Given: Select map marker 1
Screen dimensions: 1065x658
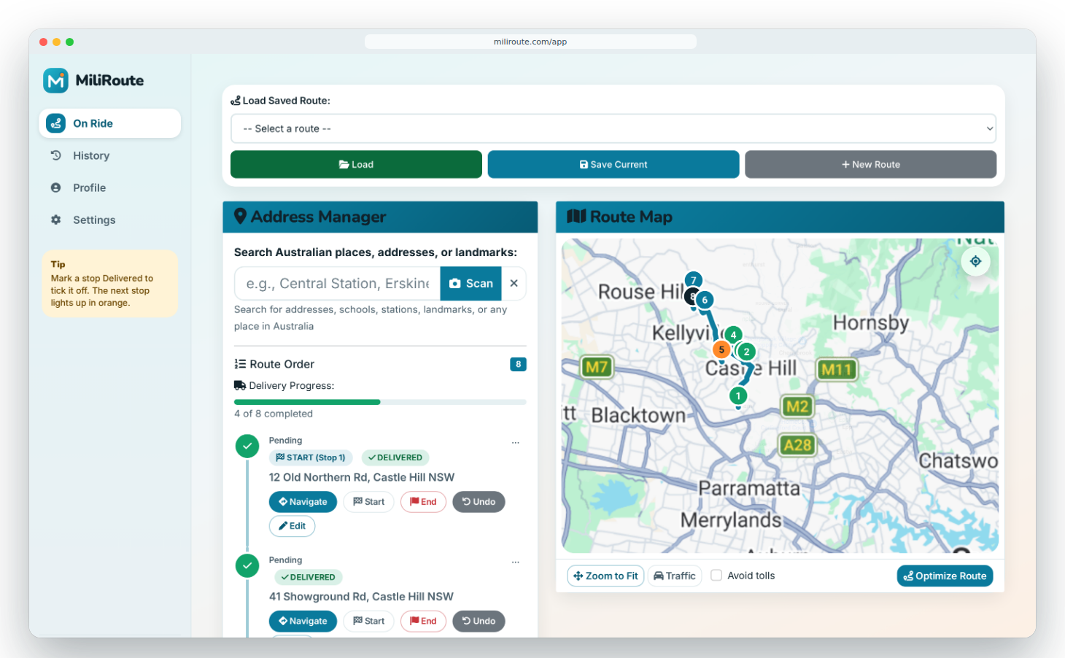Looking at the screenshot, I should coord(738,396).
